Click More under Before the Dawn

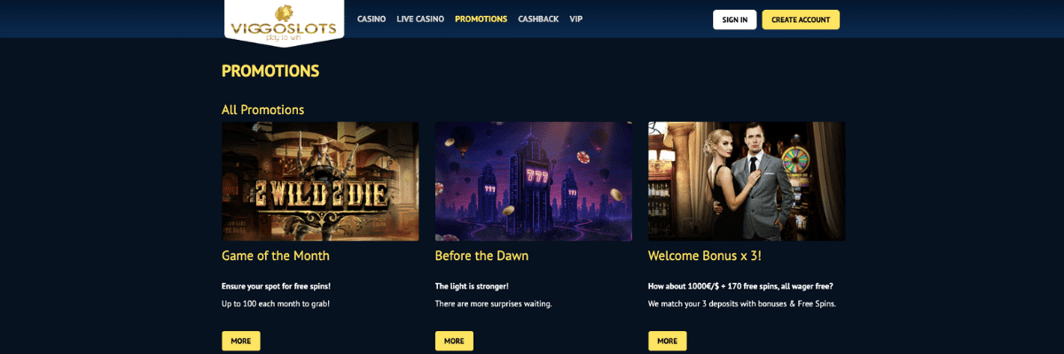454,341
